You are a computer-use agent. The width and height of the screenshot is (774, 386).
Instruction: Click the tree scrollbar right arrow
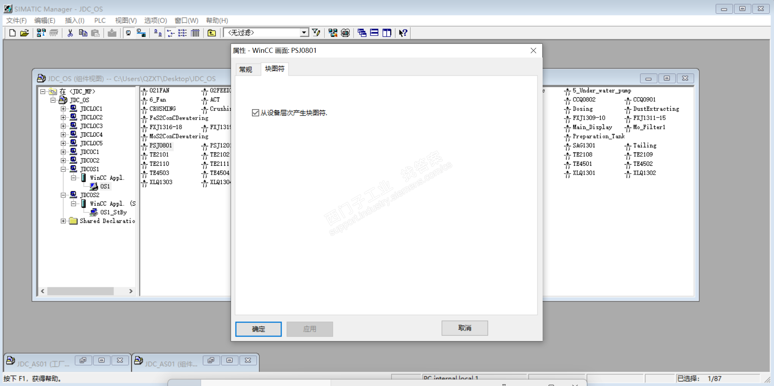[131, 291]
